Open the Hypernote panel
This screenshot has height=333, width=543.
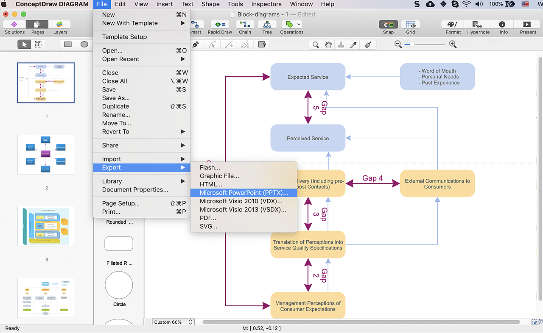[478, 25]
